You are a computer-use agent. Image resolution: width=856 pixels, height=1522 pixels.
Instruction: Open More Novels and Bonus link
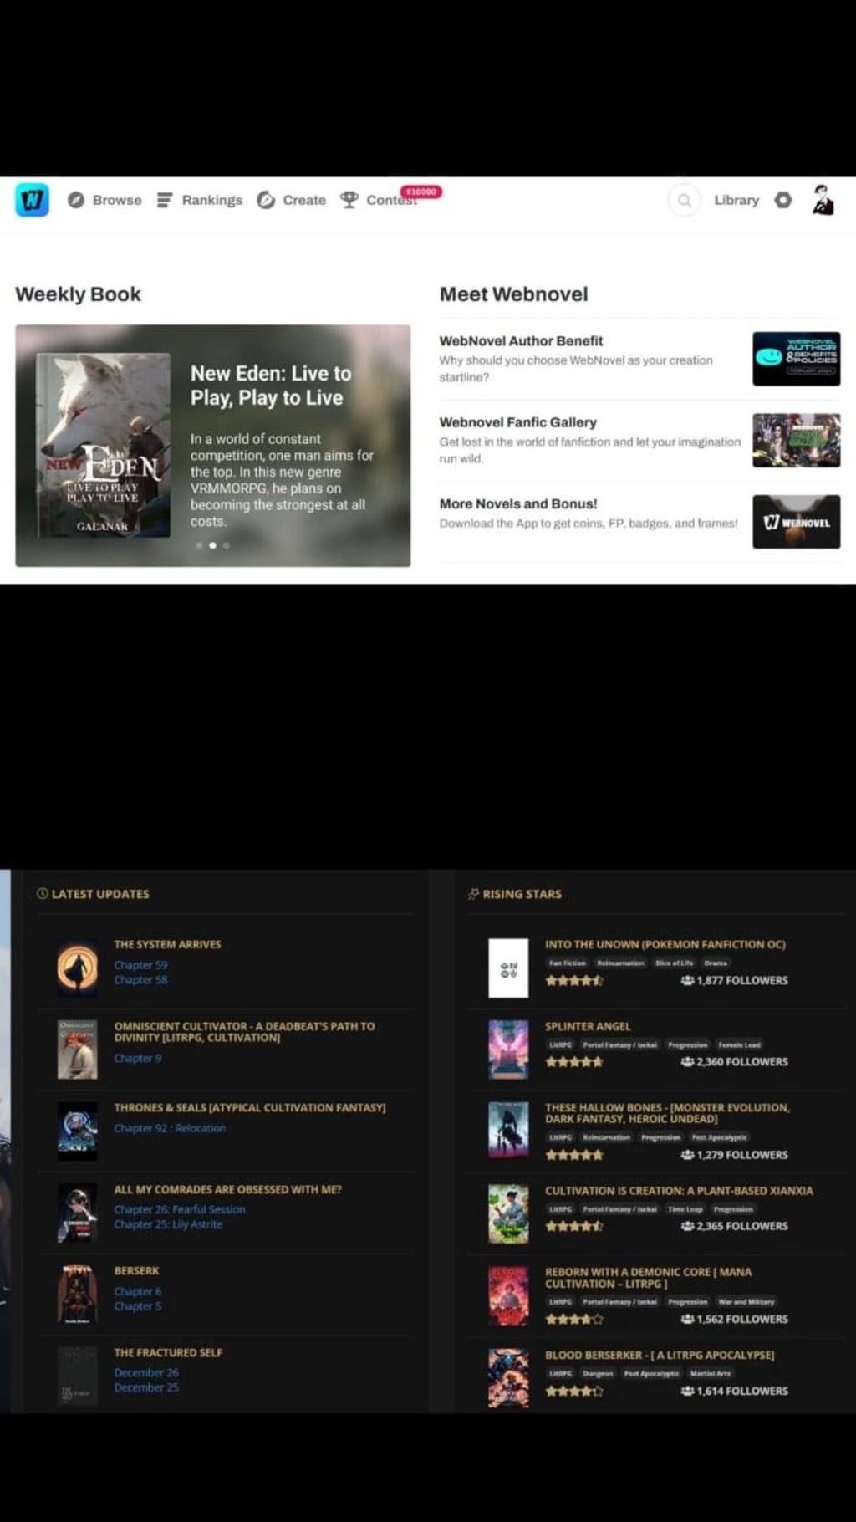point(518,503)
